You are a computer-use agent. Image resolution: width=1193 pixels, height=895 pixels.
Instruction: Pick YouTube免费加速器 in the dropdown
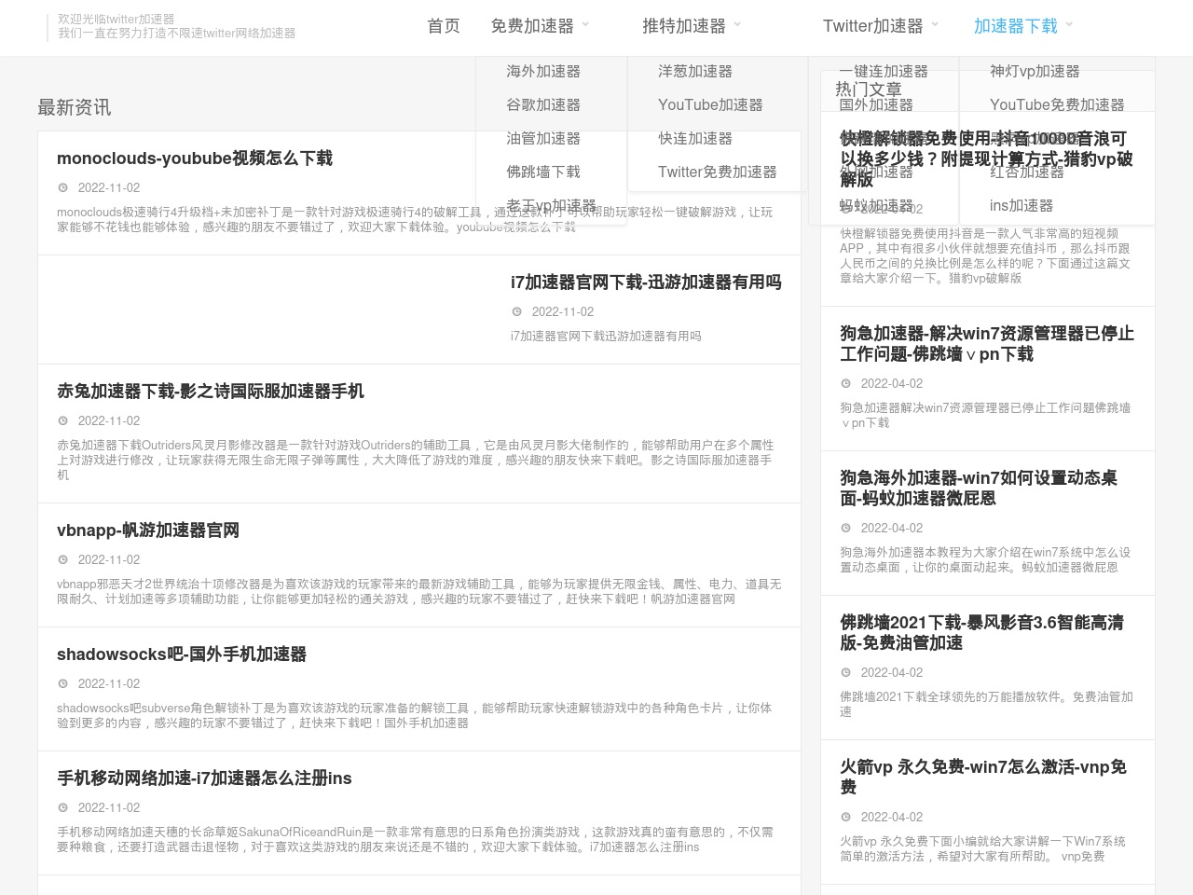1057,104
